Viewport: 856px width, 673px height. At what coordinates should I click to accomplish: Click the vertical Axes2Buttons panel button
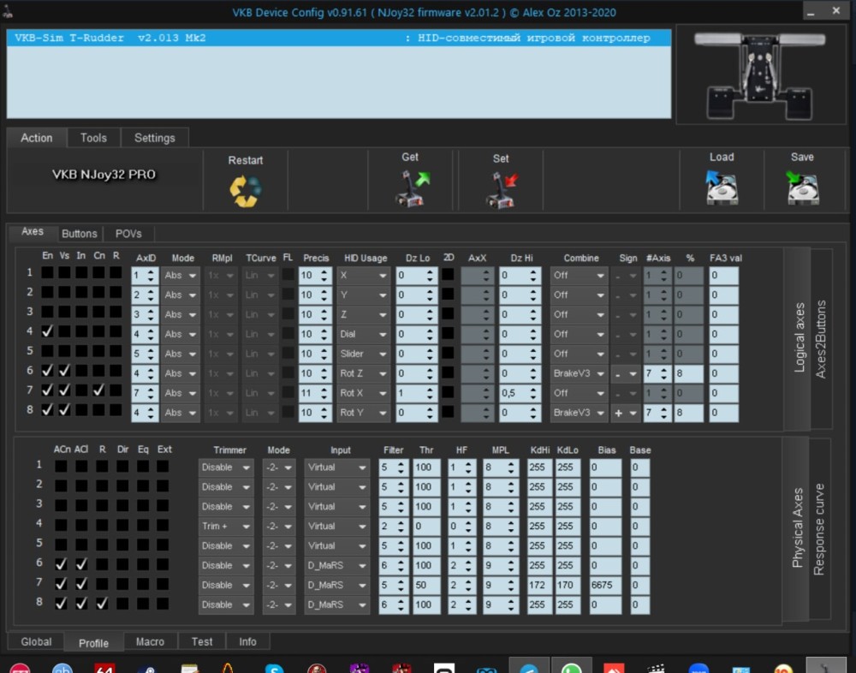tap(821, 339)
